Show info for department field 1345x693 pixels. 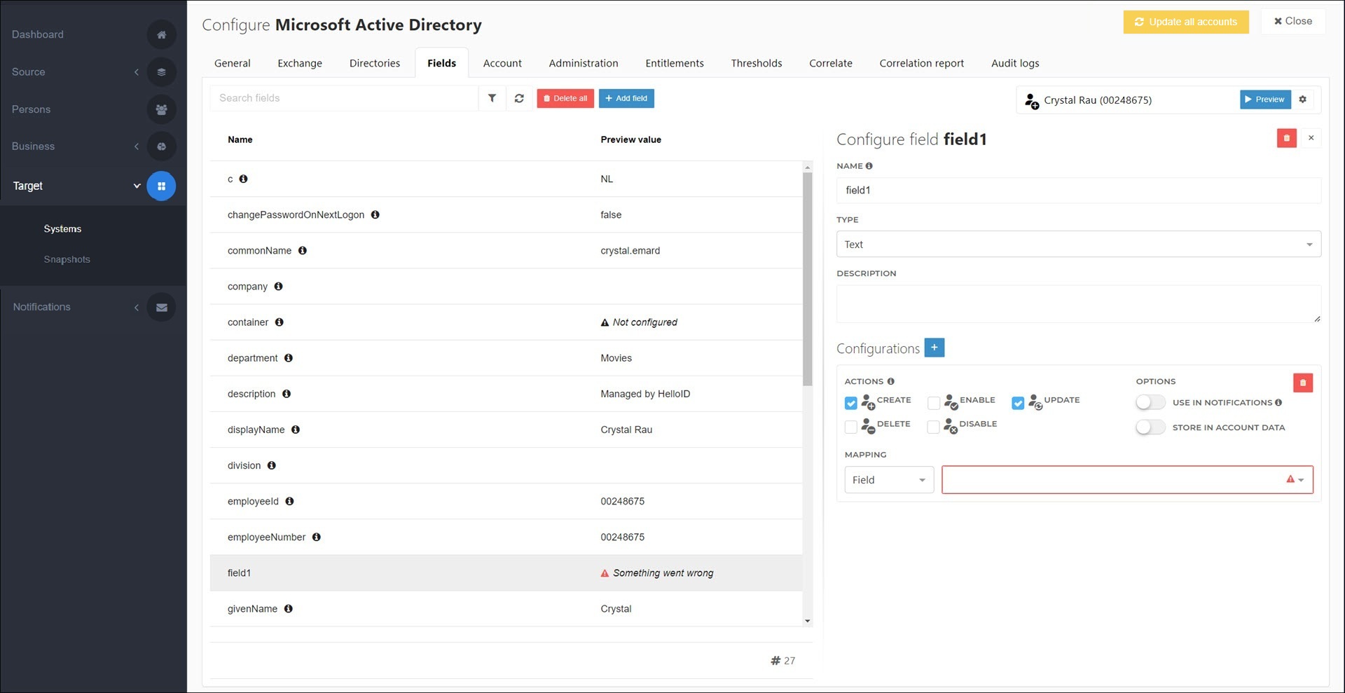tap(288, 357)
